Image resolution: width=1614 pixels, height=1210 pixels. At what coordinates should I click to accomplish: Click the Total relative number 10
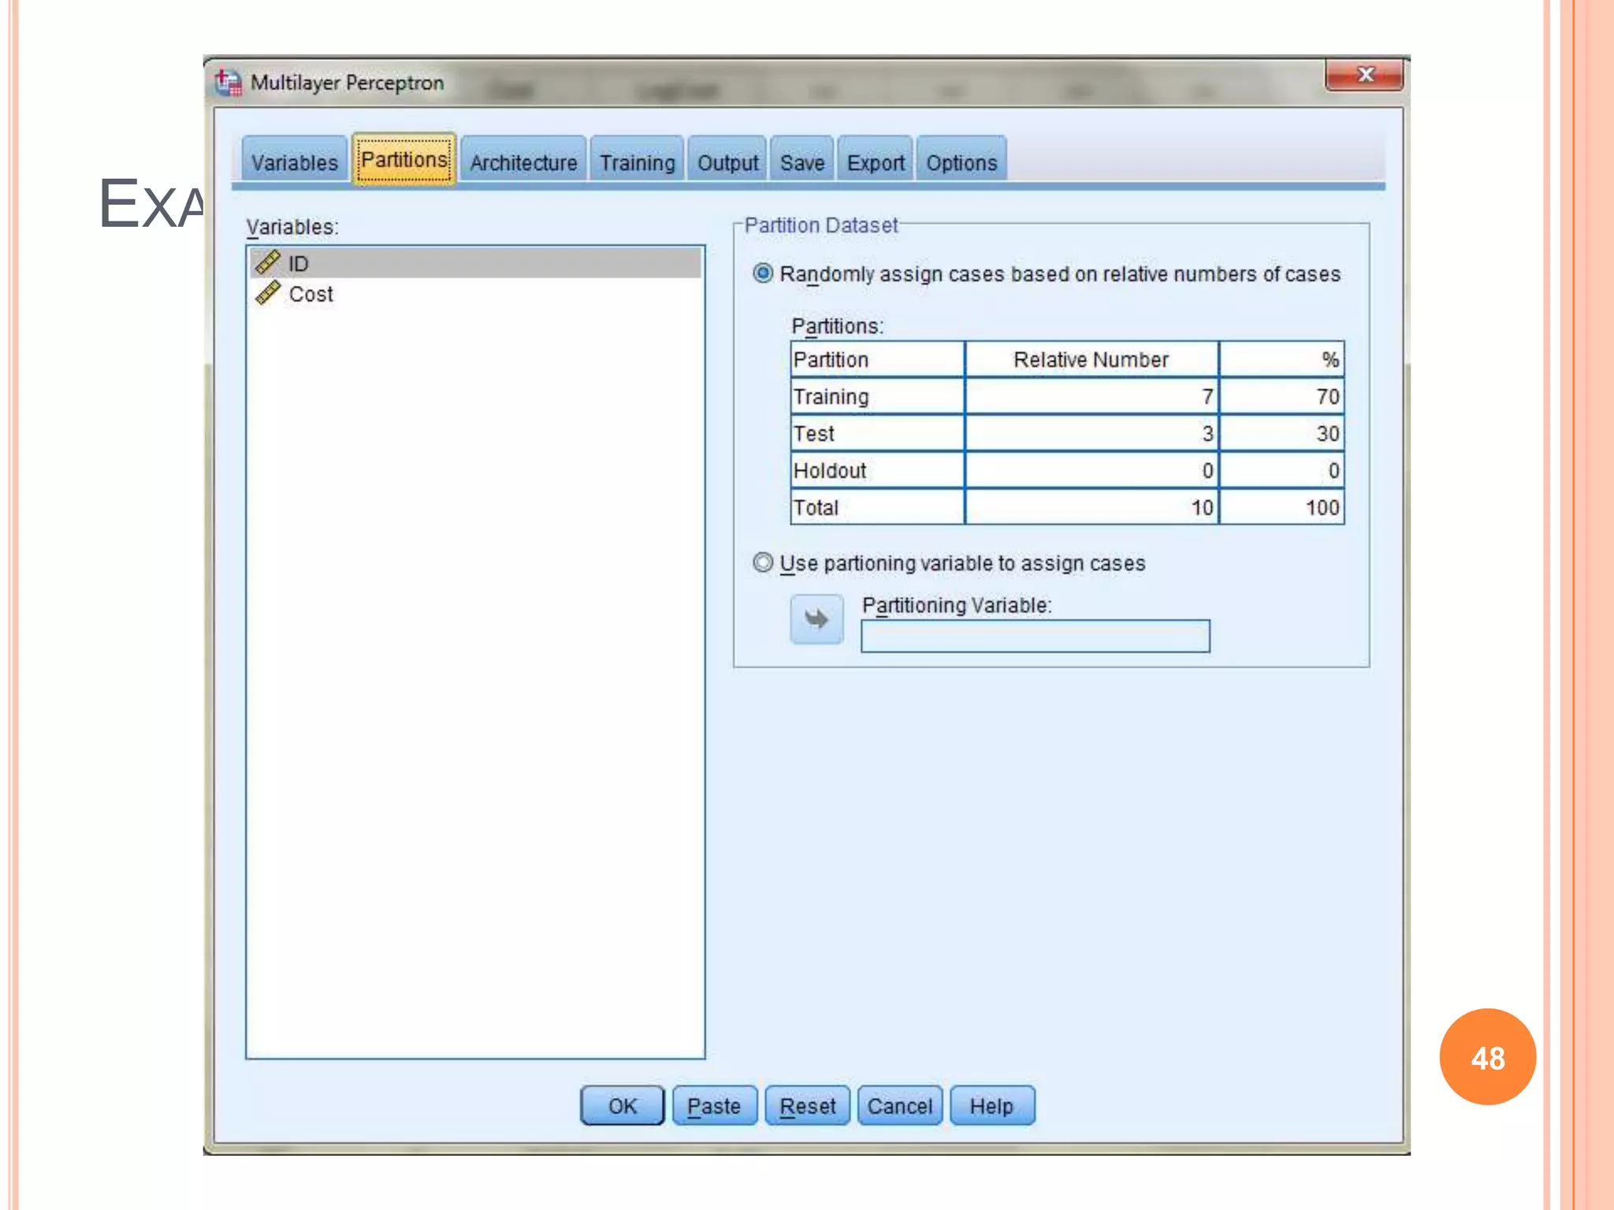[1091, 507]
